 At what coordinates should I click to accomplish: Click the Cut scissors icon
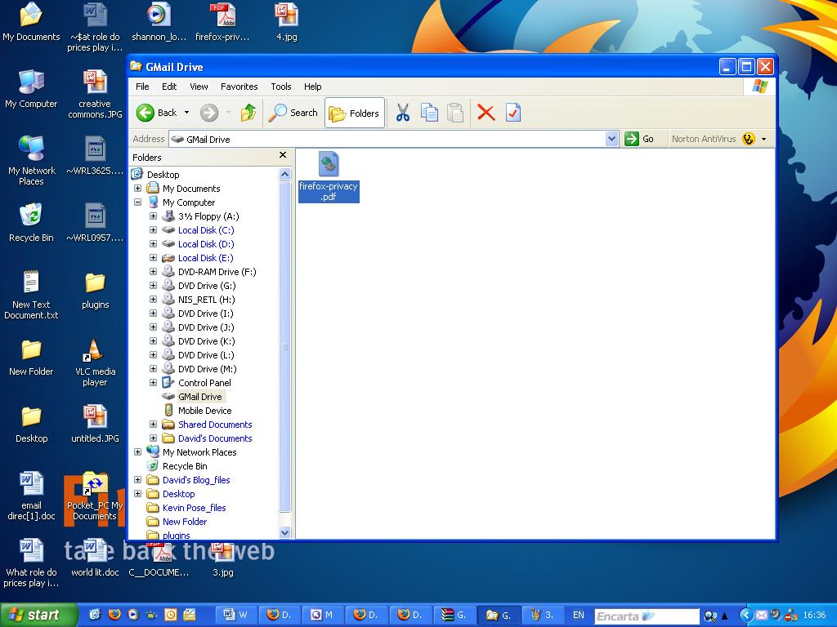[x=403, y=113]
